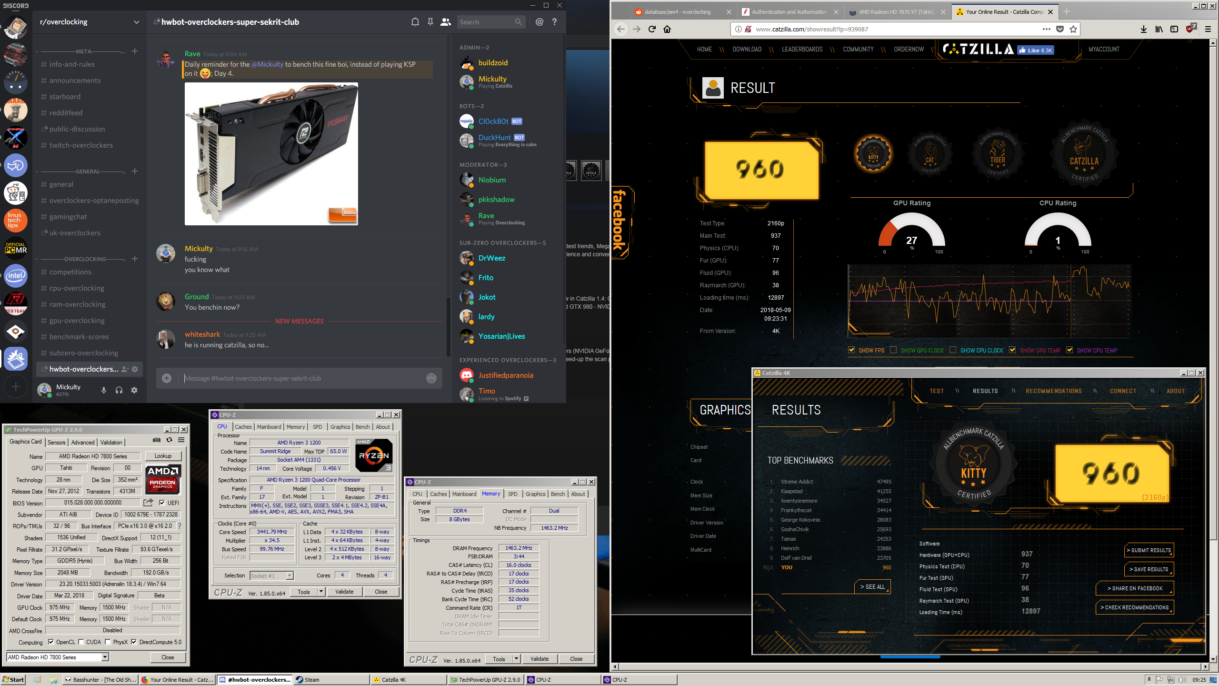Click Validate in front CPU-Z window
The image size is (1219, 686).
pos(344,592)
